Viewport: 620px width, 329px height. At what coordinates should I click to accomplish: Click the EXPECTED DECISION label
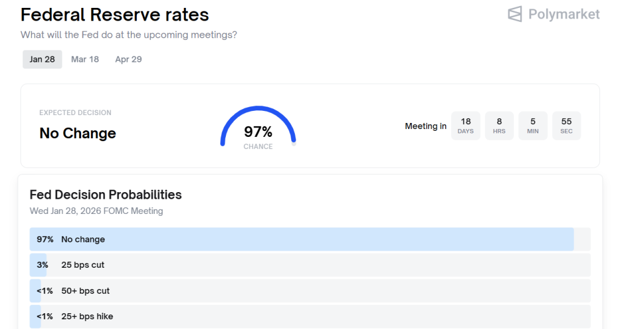point(75,113)
